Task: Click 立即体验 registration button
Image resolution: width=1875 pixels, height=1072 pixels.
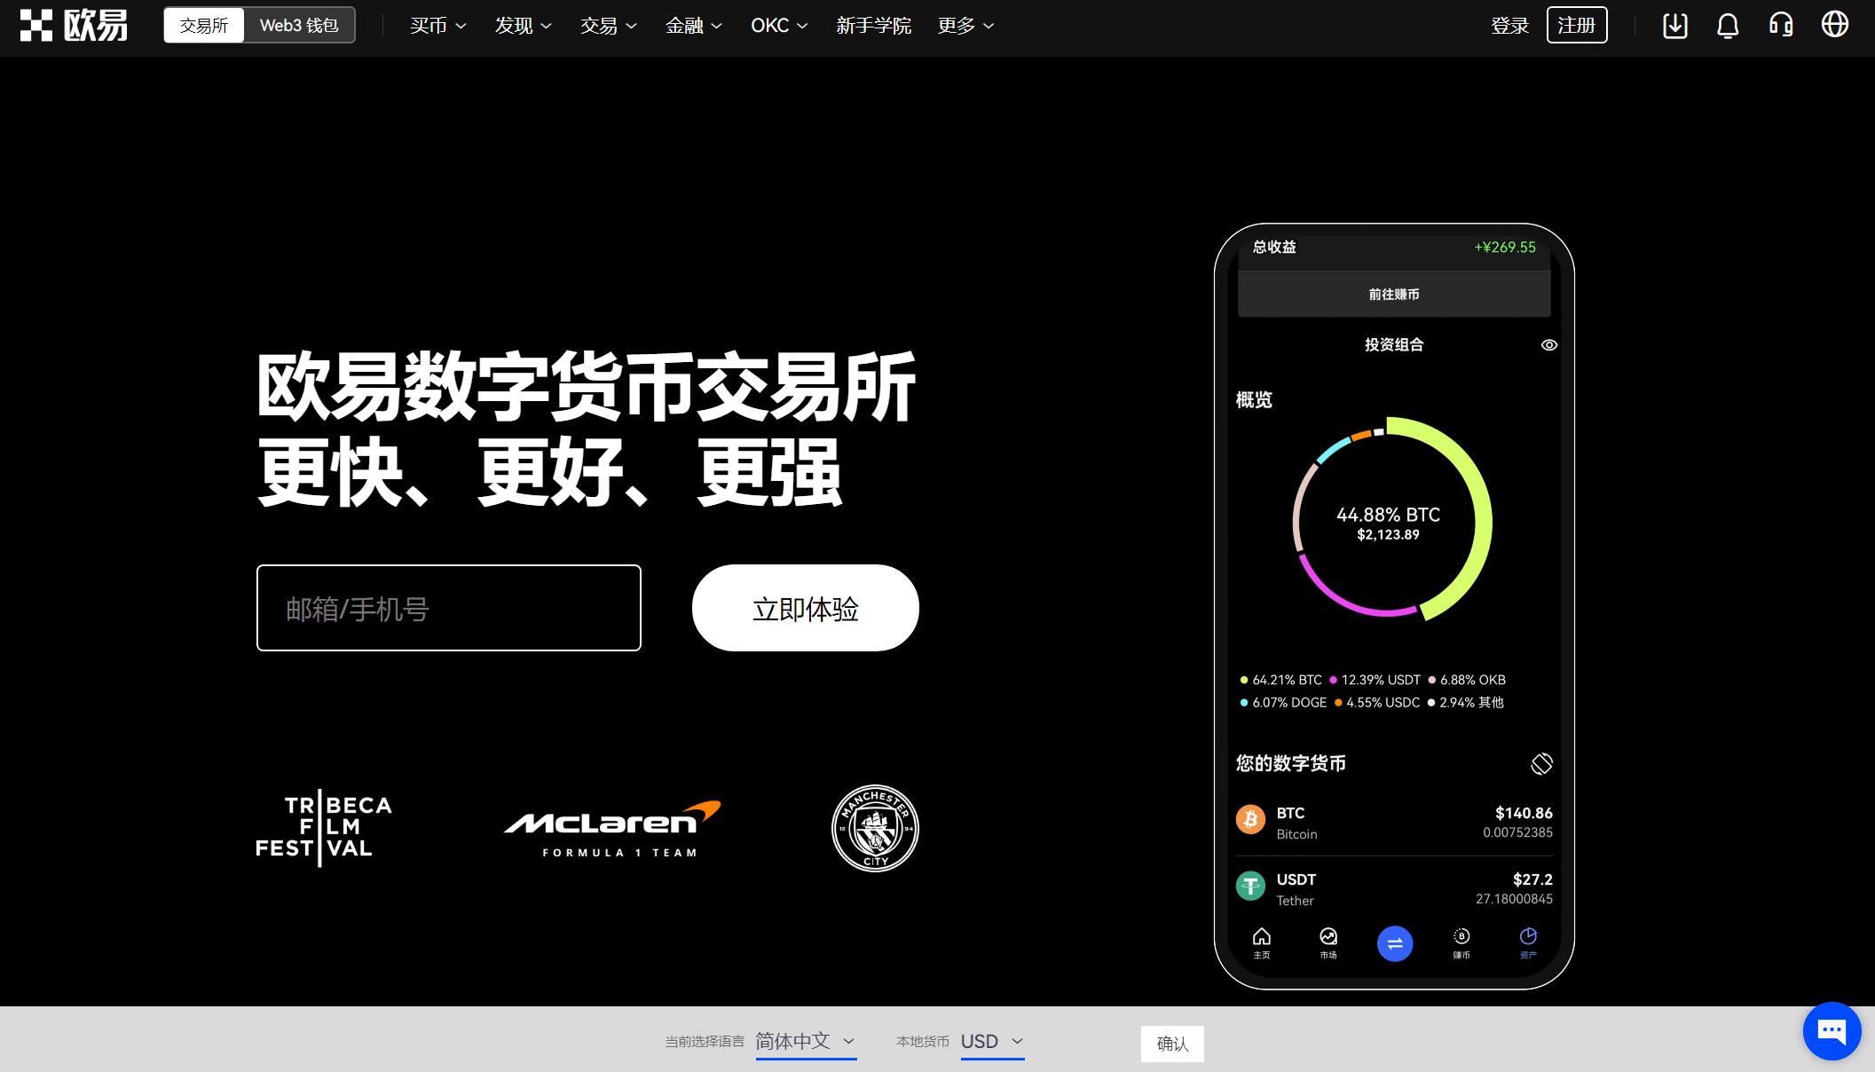Action: [804, 607]
